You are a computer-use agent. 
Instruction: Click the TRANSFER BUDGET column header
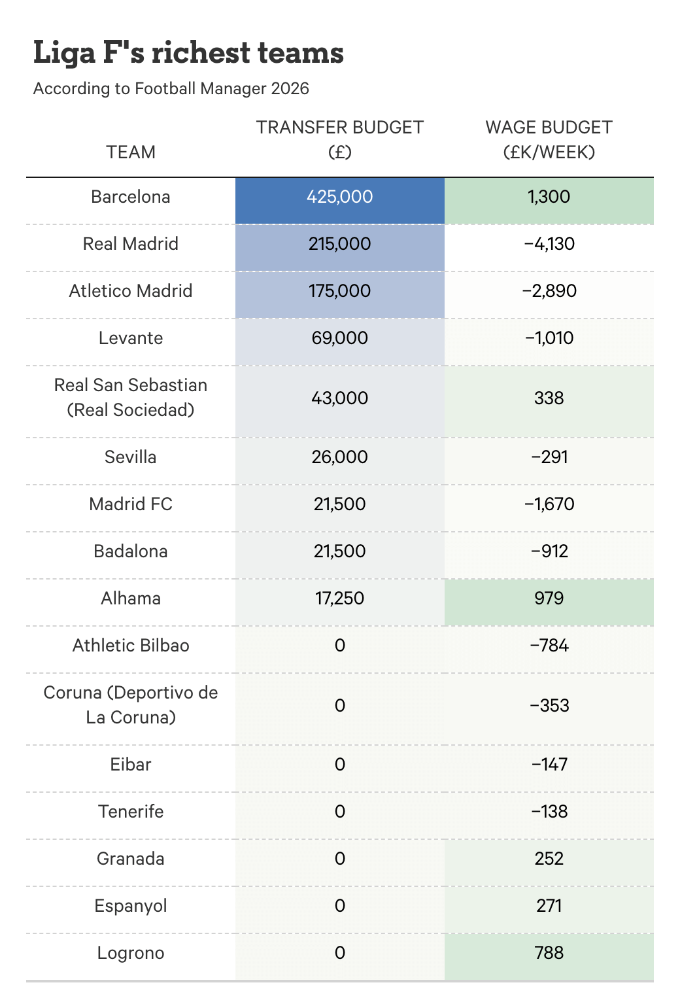(x=339, y=139)
